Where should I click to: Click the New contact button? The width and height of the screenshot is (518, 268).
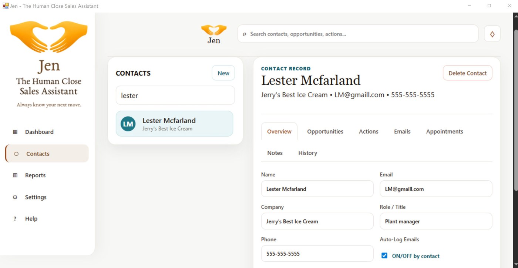[x=223, y=73]
